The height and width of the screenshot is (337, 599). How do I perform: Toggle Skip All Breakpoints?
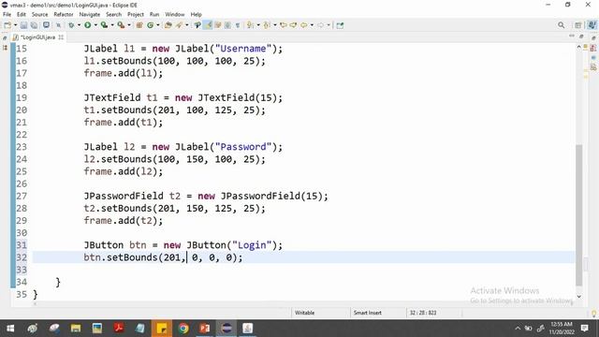pos(58,25)
